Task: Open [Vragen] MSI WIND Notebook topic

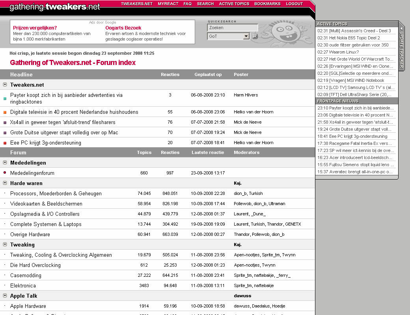Action: point(350,80)
